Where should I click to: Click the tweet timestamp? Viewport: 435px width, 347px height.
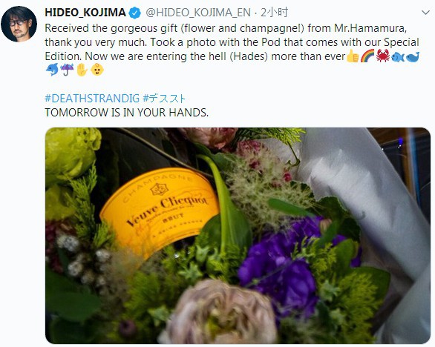[274, 13]
